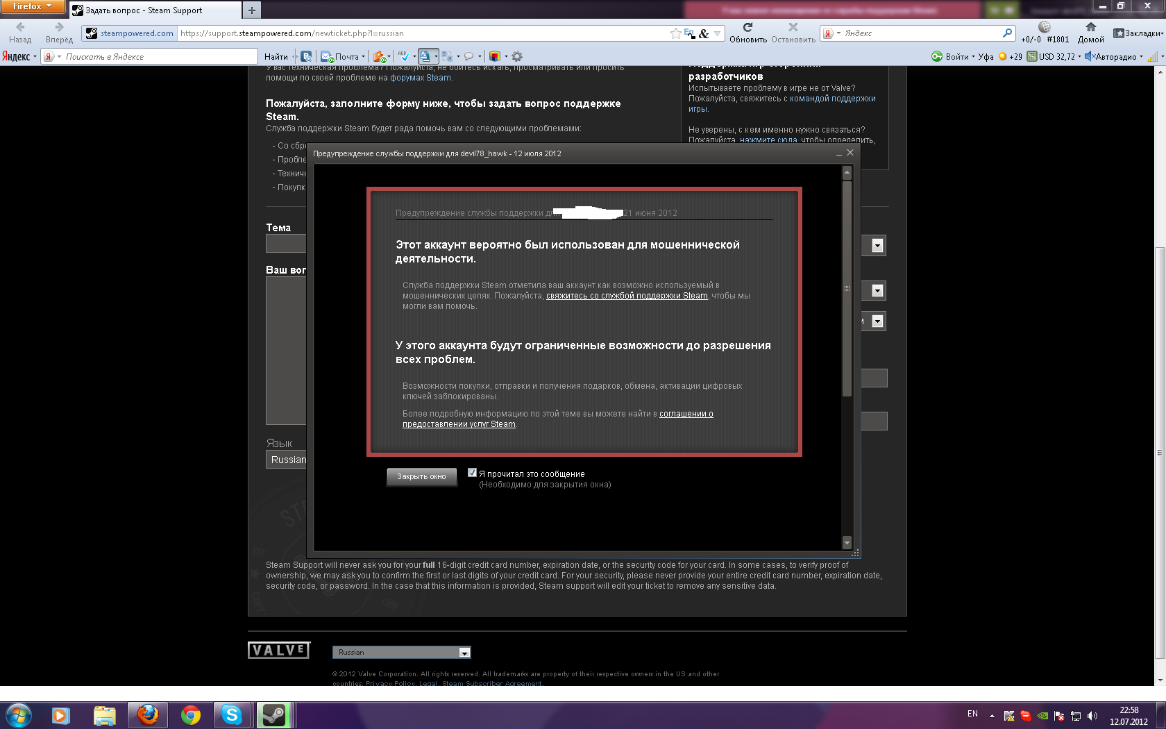This screenshot has height=729, width=1166.
Task: Open the form Russian language selector
Action: tap(286, 460)
